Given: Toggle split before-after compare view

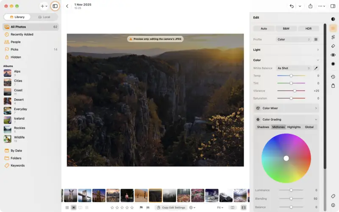Looking at the screenshot, I should (x=232, y=207).
